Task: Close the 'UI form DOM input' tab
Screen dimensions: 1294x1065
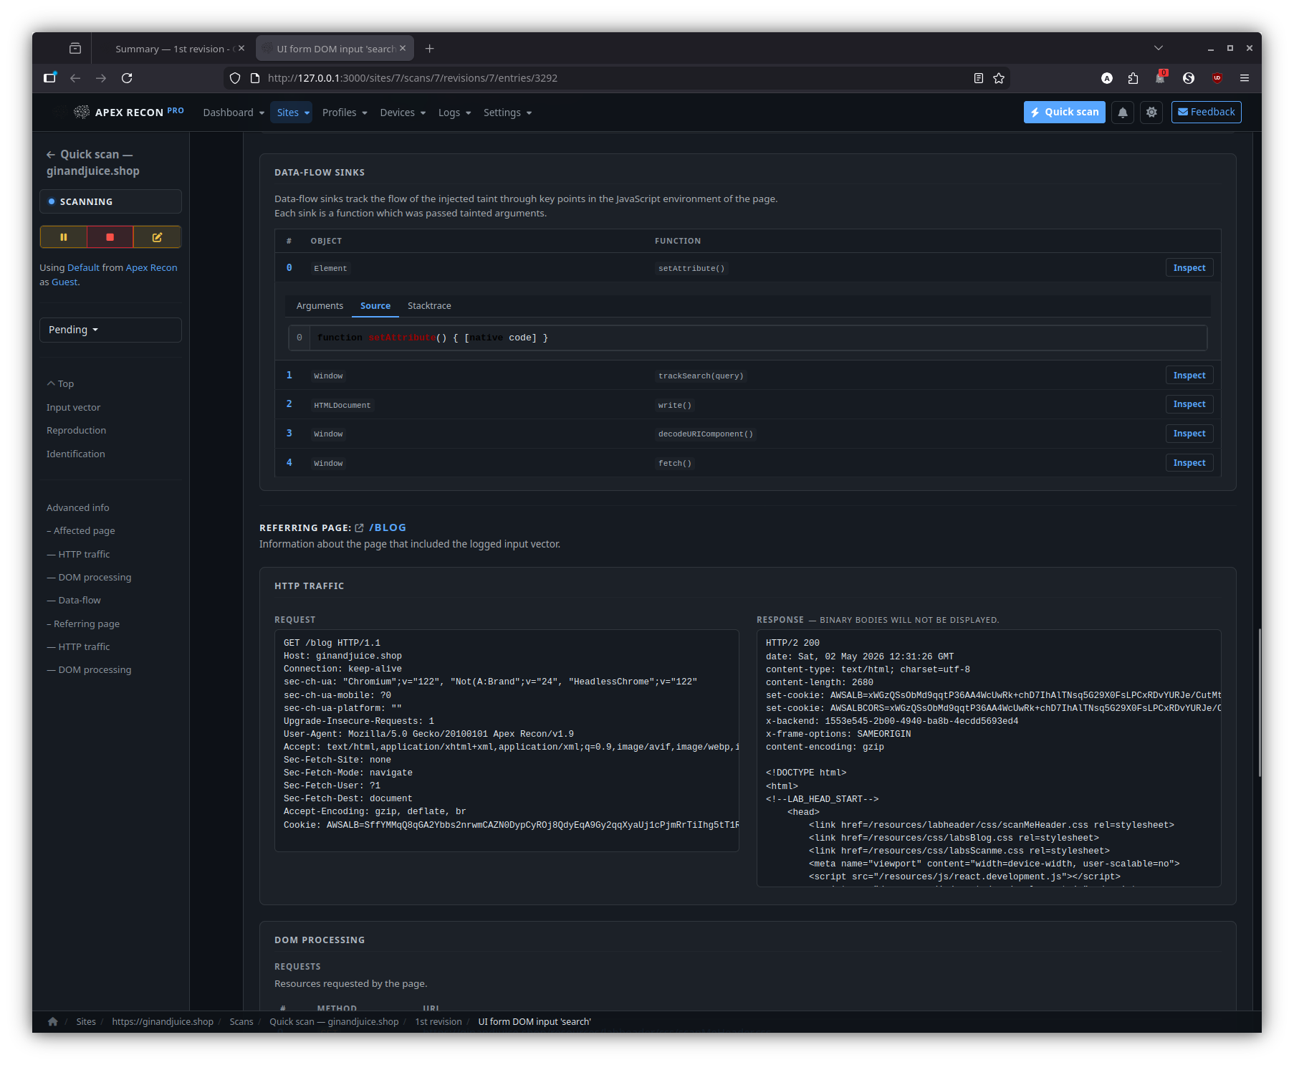Action: pyautogui.click(x=403, y=49)
